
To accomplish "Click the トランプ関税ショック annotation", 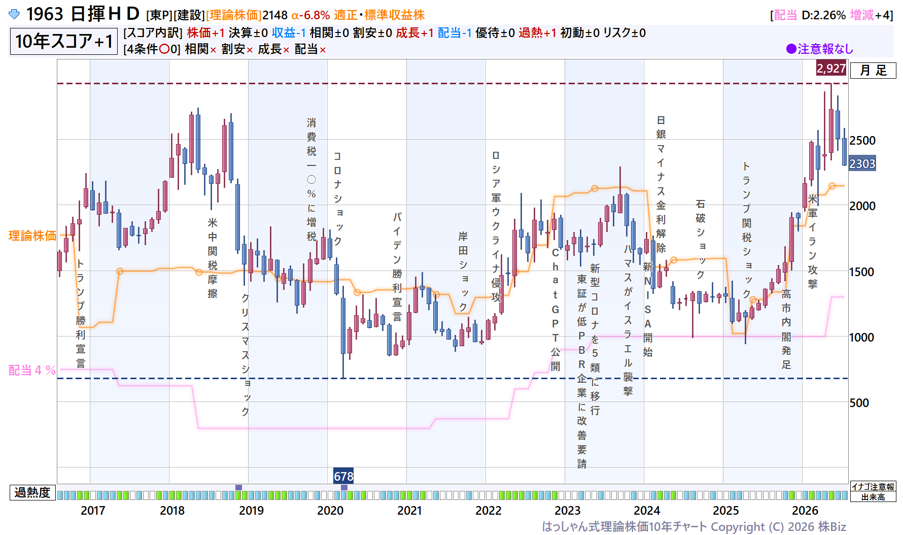I will point(747,230).
